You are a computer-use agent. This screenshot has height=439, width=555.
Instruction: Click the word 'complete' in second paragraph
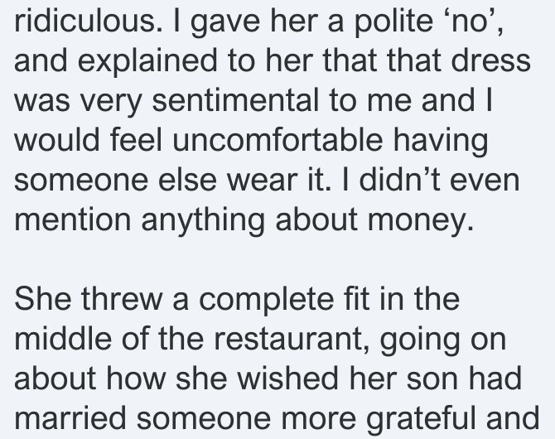[267, 301]
